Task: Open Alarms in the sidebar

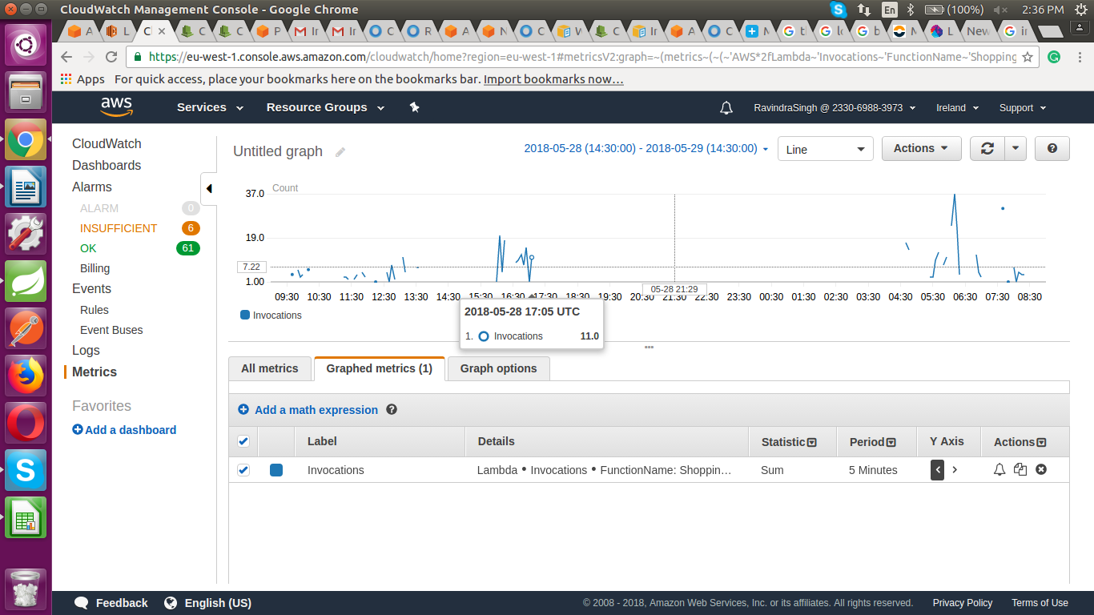Action: (92, 187)
